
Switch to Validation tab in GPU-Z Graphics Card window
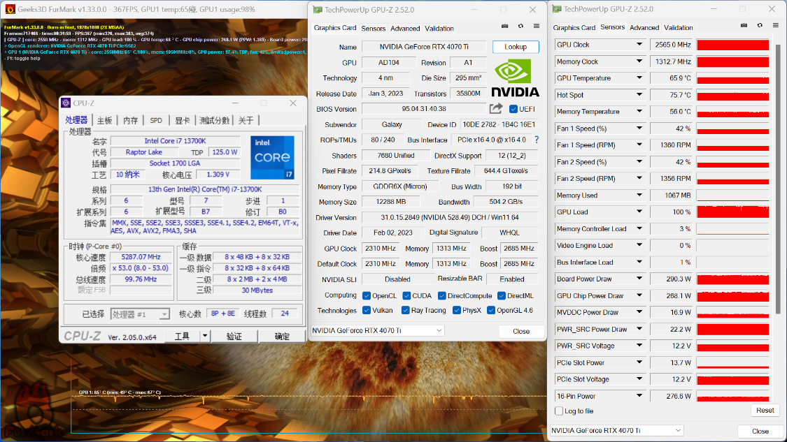(439, 29)
